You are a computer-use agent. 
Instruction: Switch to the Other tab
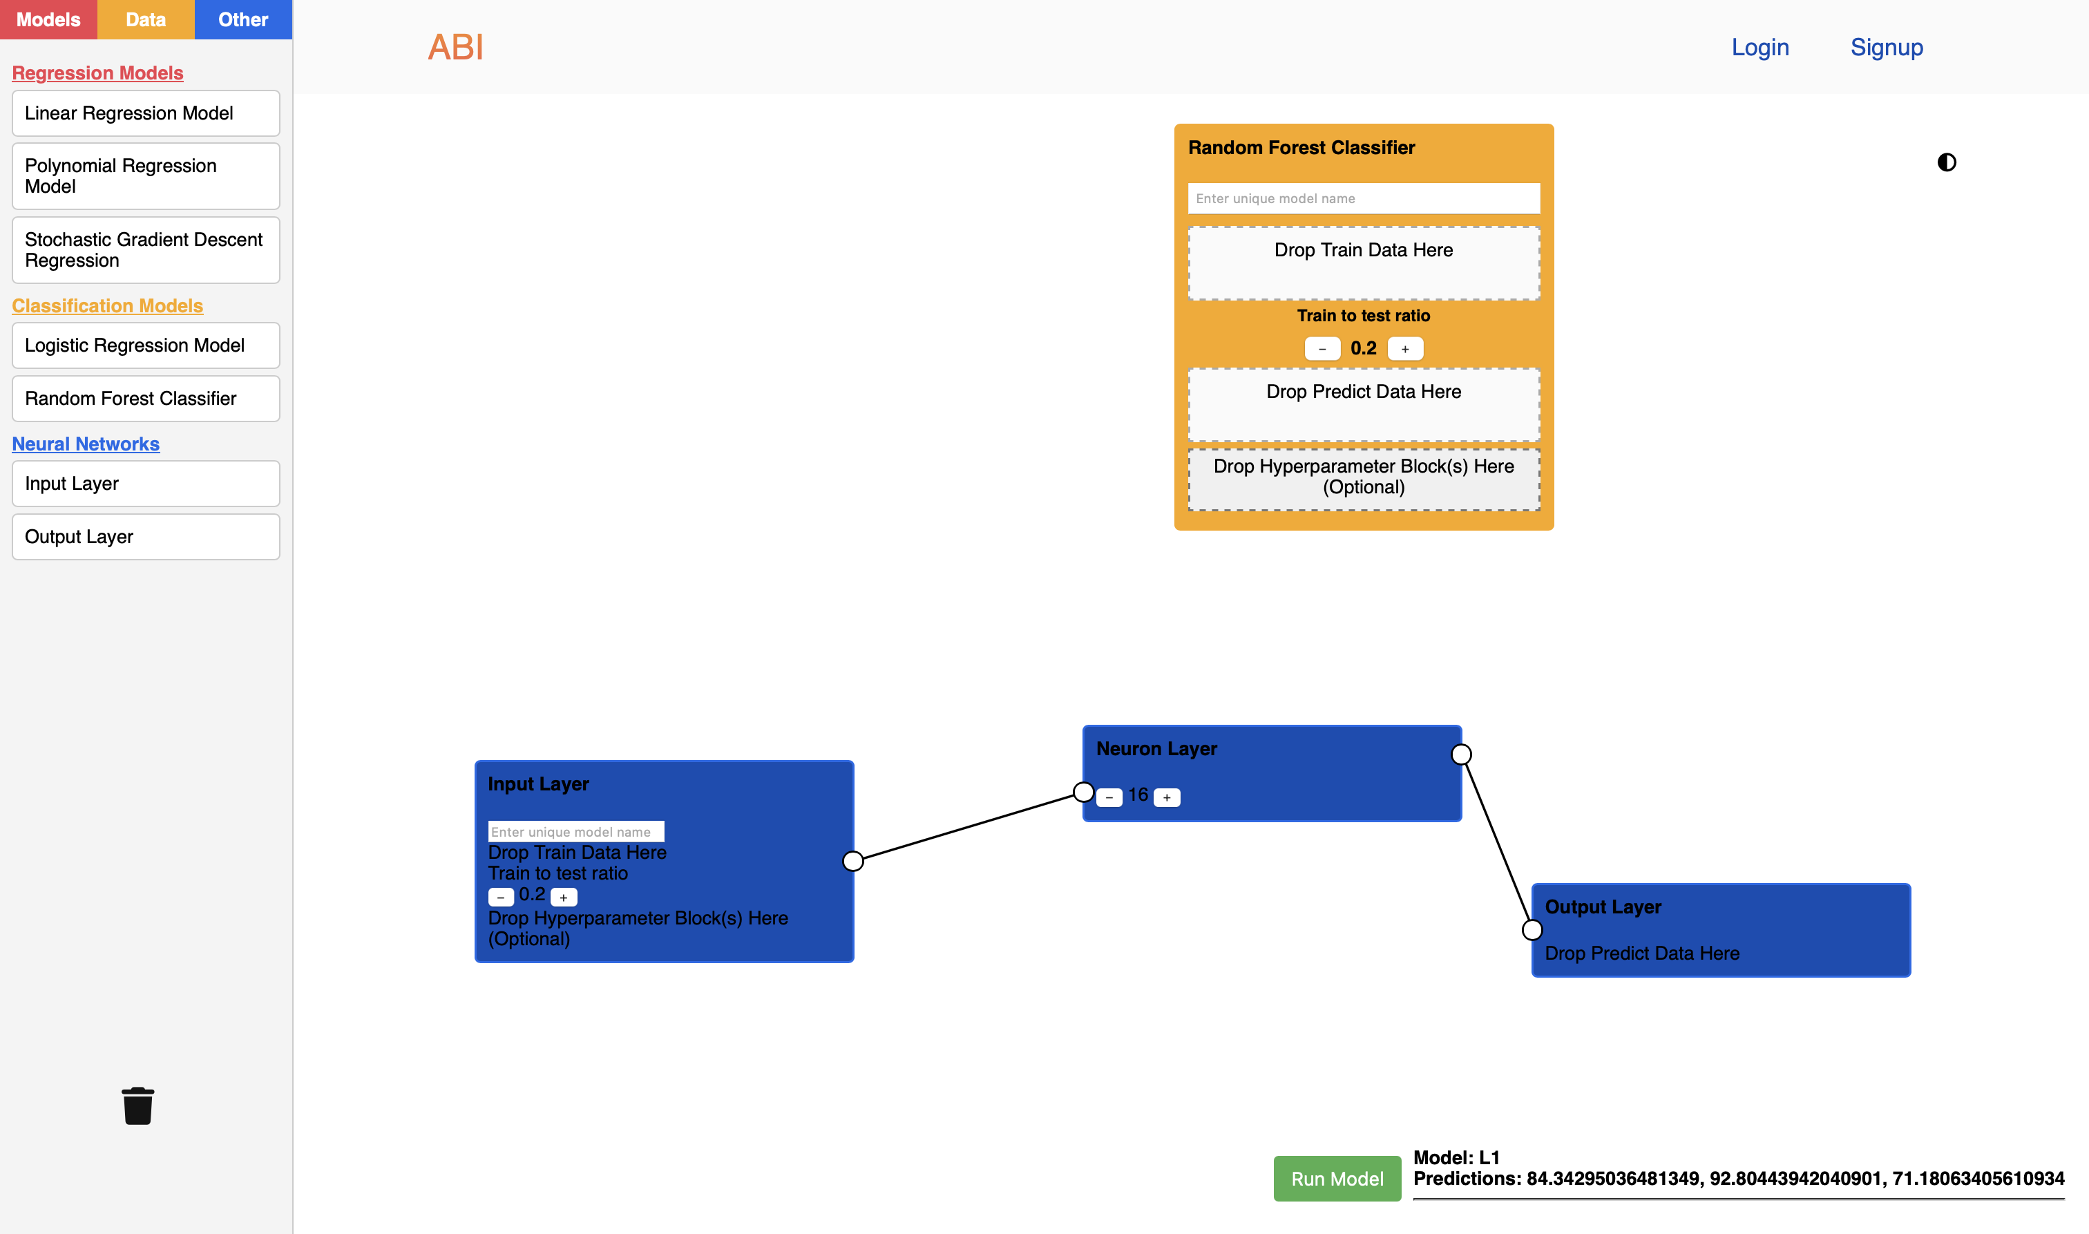[x=242, y=19]
